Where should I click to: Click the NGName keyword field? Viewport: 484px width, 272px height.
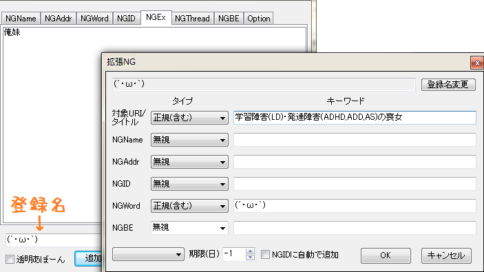(x=355, y=140)
